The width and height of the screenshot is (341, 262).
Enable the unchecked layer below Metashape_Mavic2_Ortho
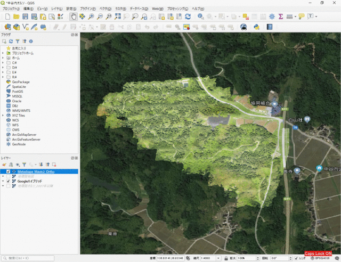coord(9,176)
